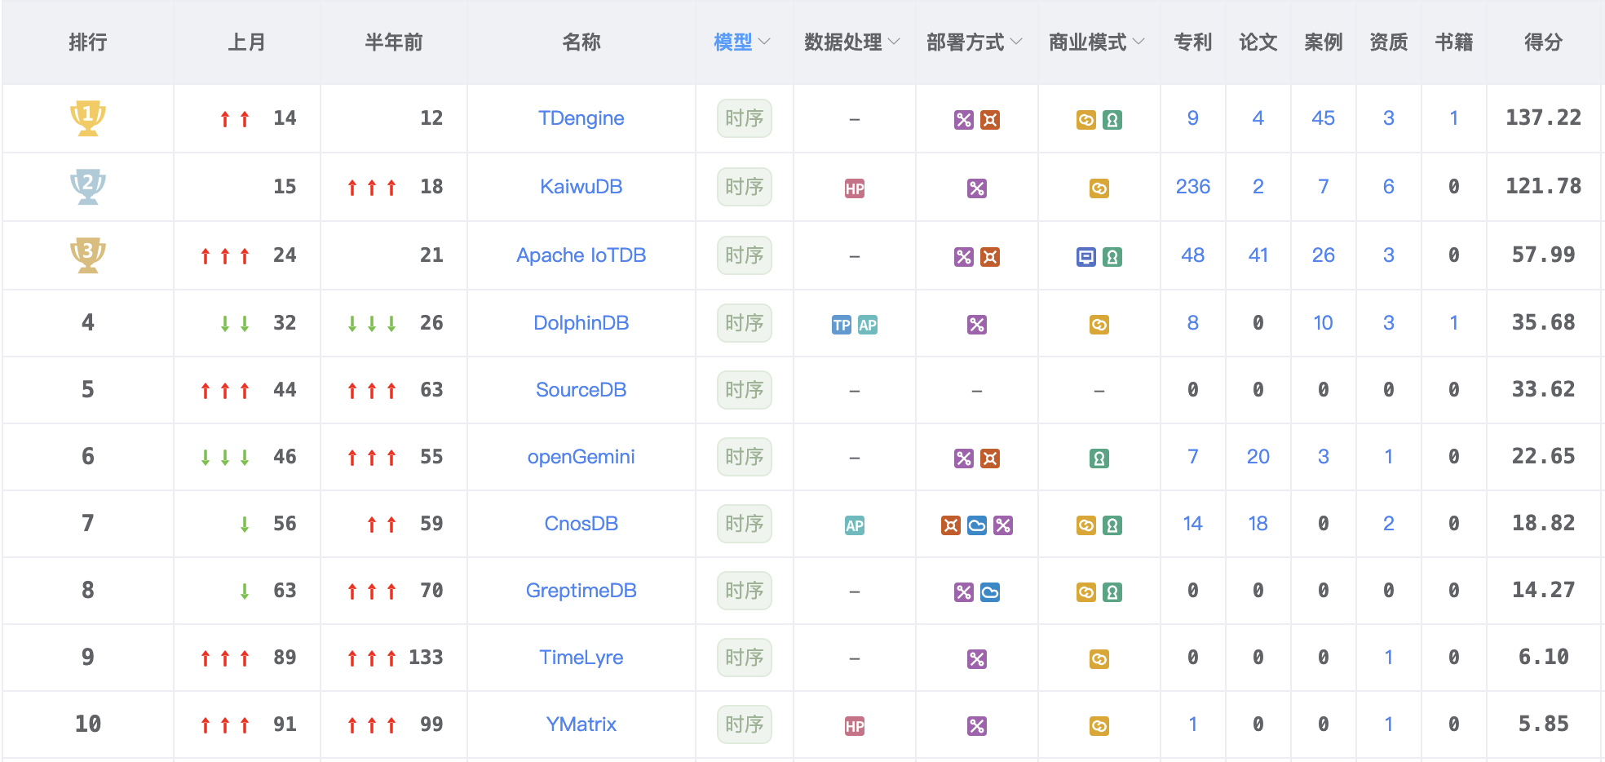Open the TDengine database link
This screenshot has width=1605, height=762.
pyautogui.click(x=581, y=118)
